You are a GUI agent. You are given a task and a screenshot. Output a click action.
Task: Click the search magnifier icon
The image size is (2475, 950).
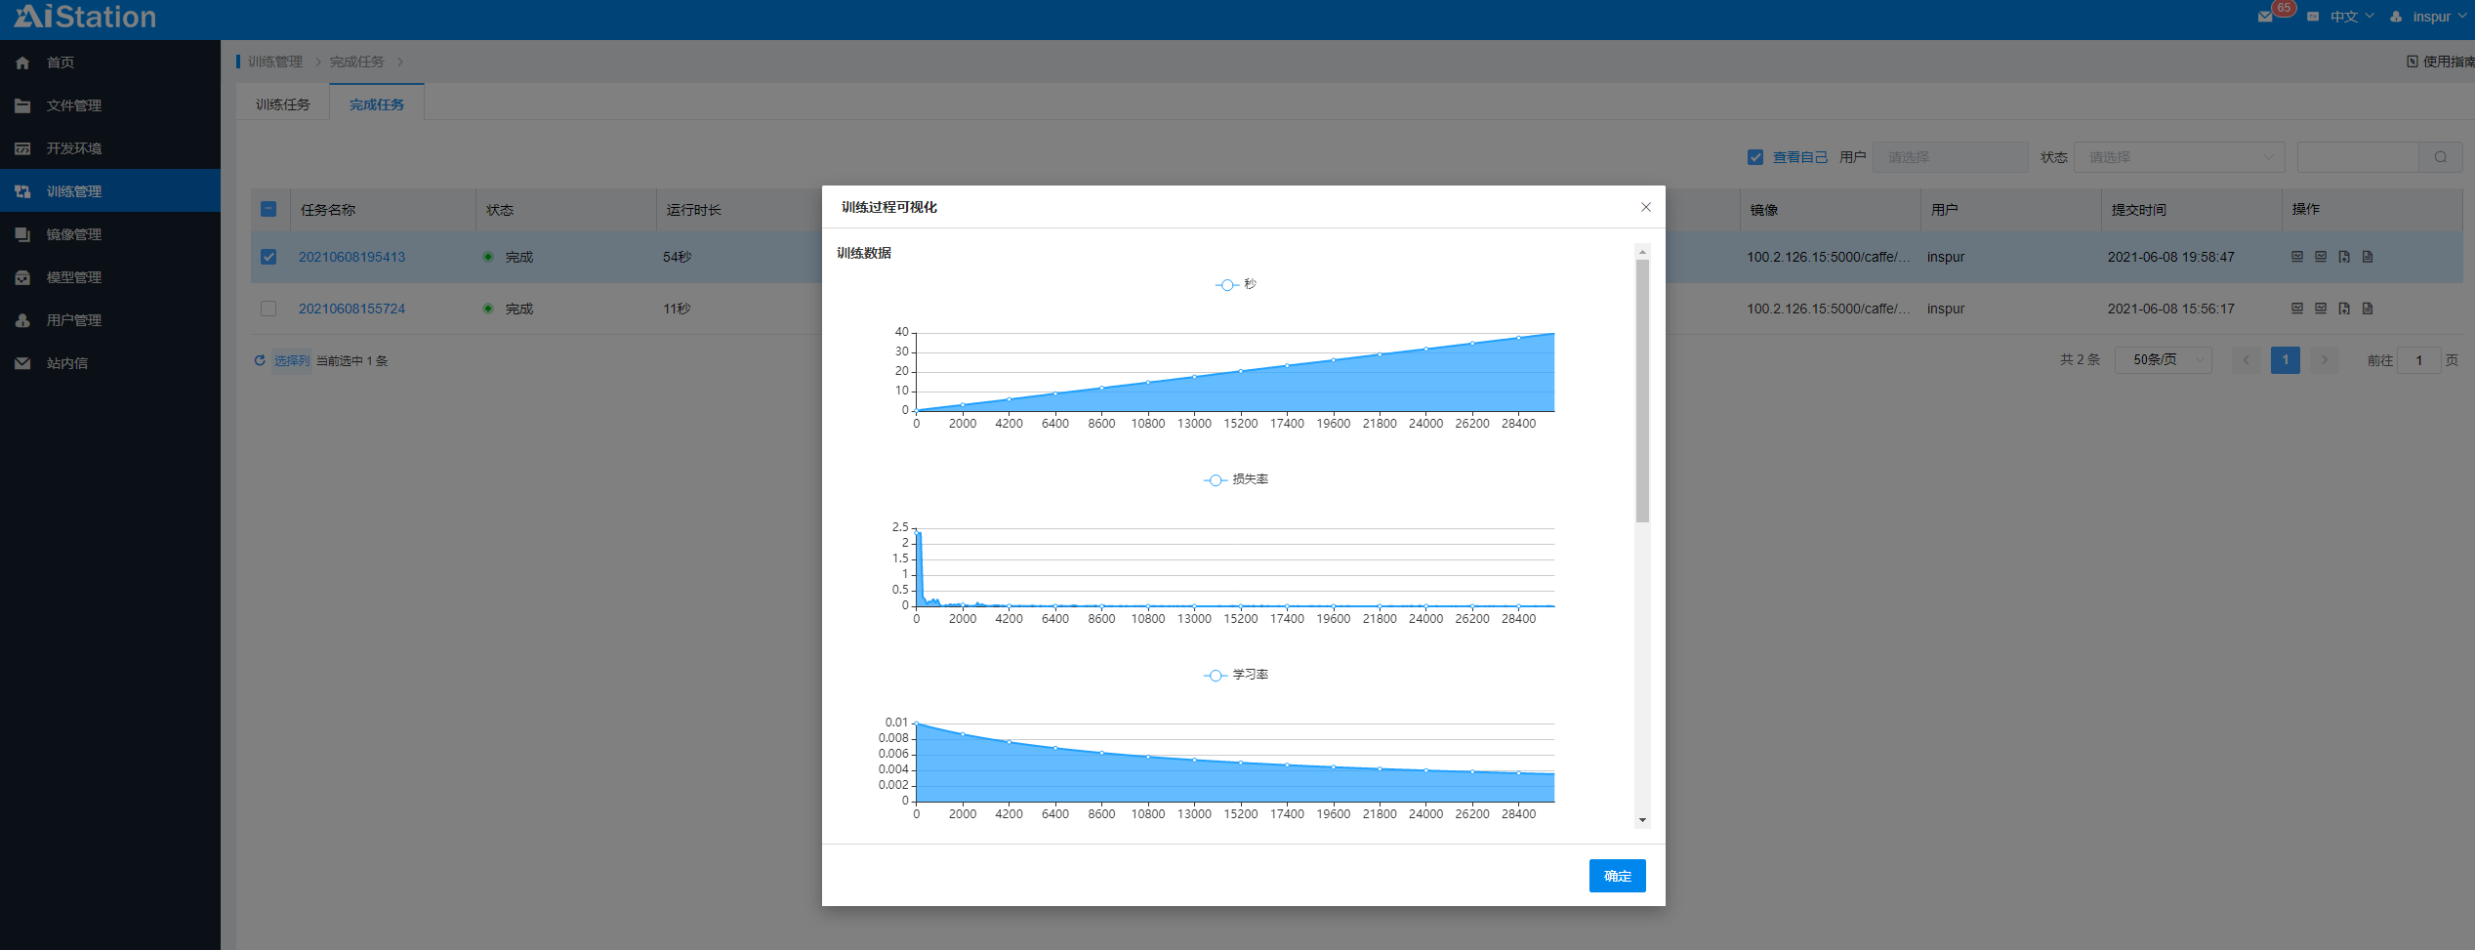[x=2440, y=157]
